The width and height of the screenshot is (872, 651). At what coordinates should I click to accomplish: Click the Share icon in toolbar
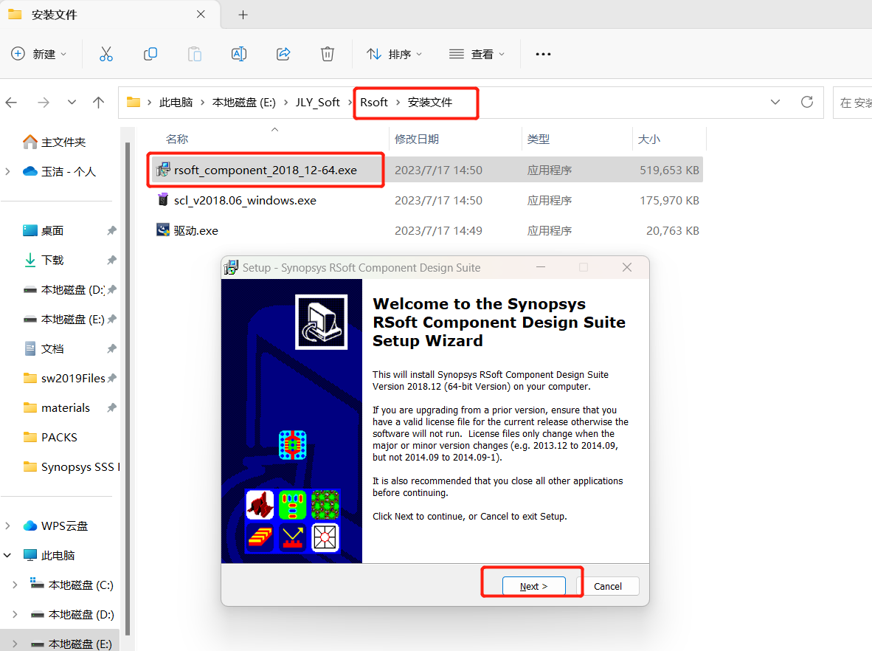[x=283, y=54]
